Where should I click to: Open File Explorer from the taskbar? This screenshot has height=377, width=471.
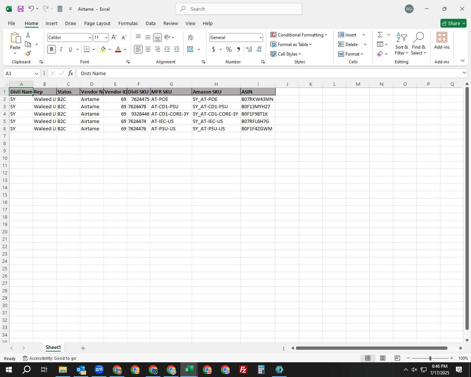tap(63, 370)
